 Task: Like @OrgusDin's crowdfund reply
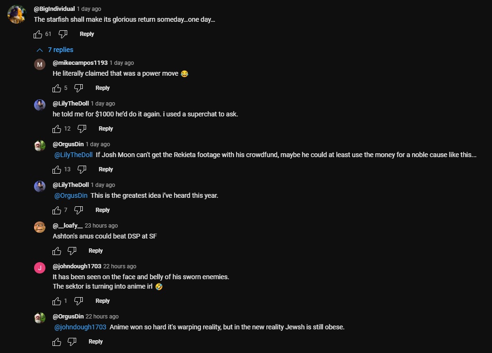pyautogui.click(x=57, y=169)
